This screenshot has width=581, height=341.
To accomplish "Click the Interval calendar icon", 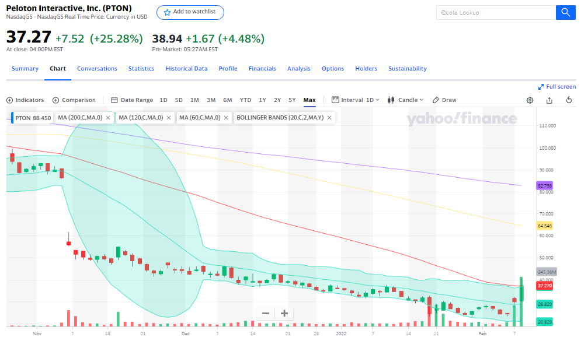I will pyautogui.click(x=335, y=100).
